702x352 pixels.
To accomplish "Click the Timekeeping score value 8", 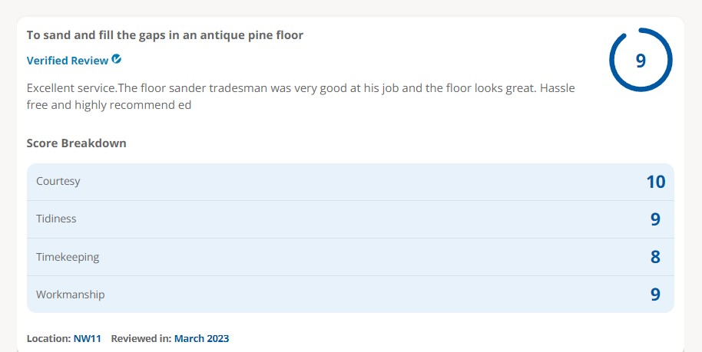I will click(655, 257).
